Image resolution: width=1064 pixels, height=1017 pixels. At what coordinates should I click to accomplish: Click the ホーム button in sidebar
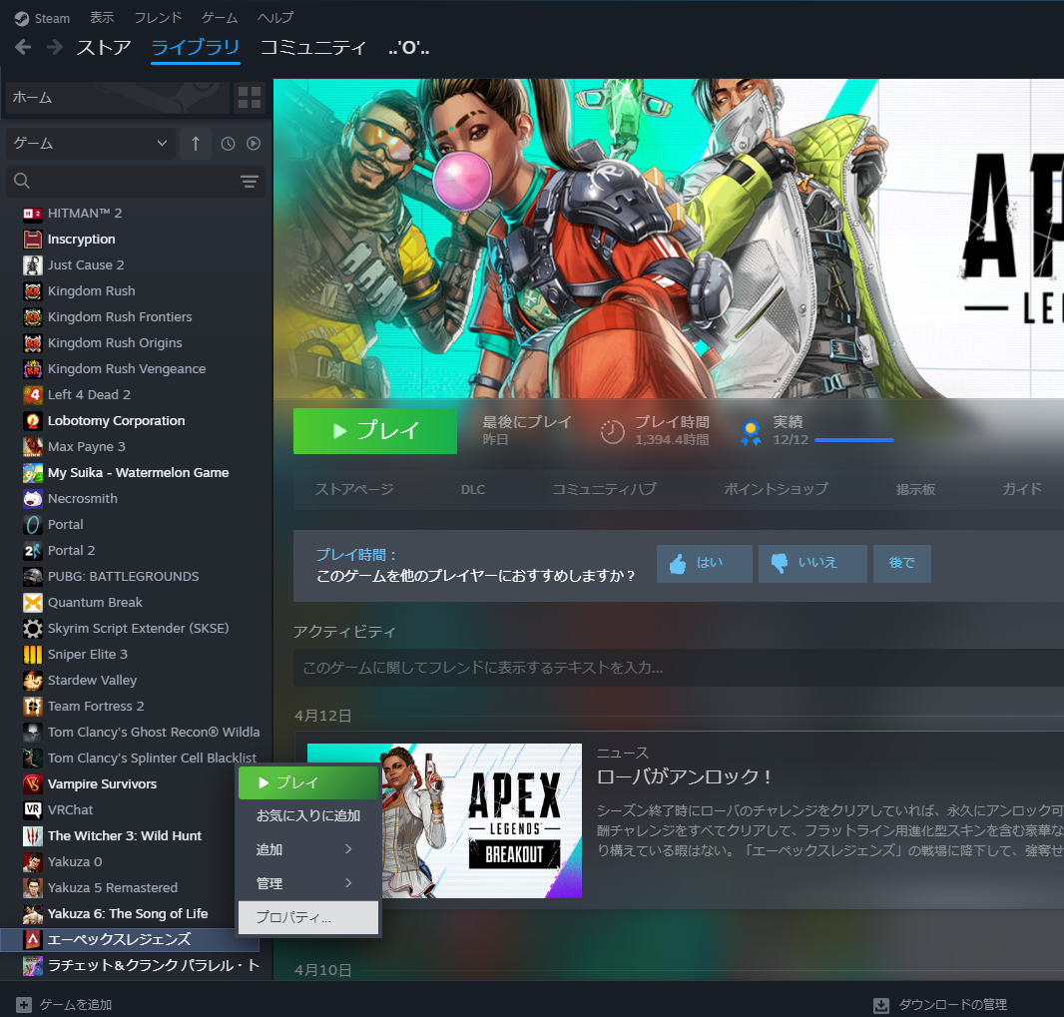[x=117, y=98]
